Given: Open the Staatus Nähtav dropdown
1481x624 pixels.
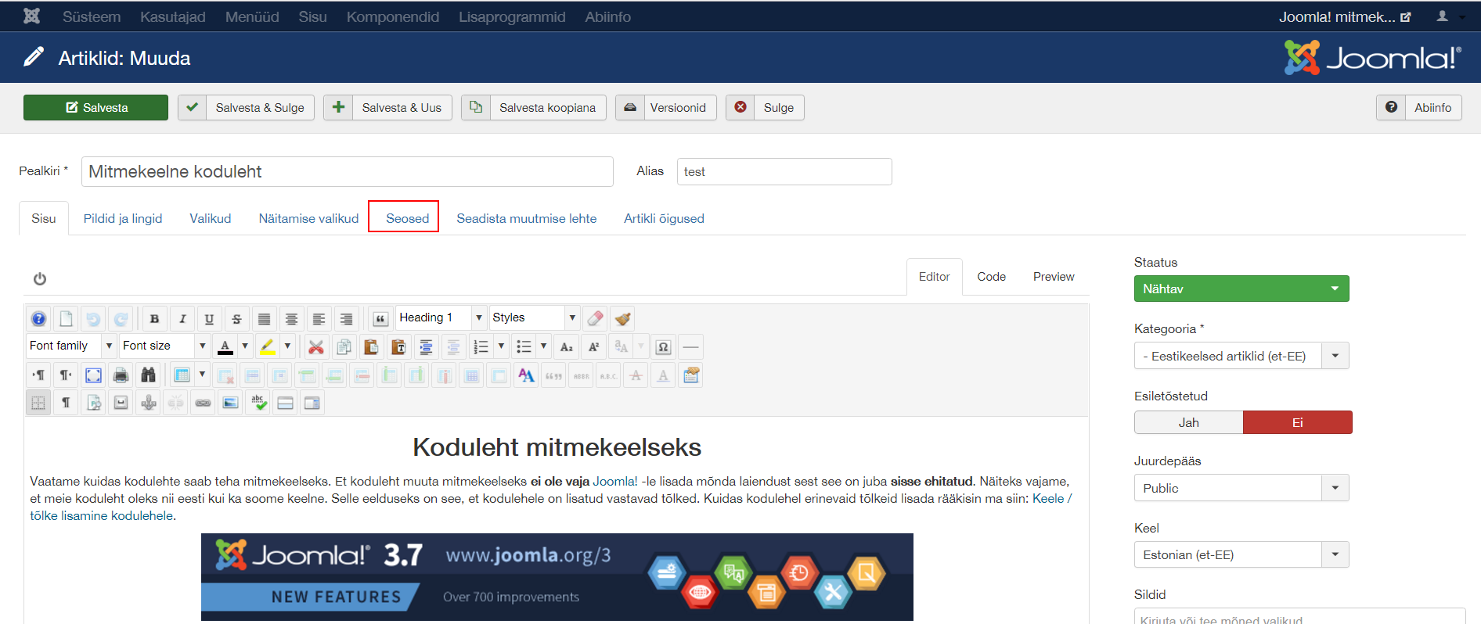Looking at the screenshot, I should [x=1241, y=289].
